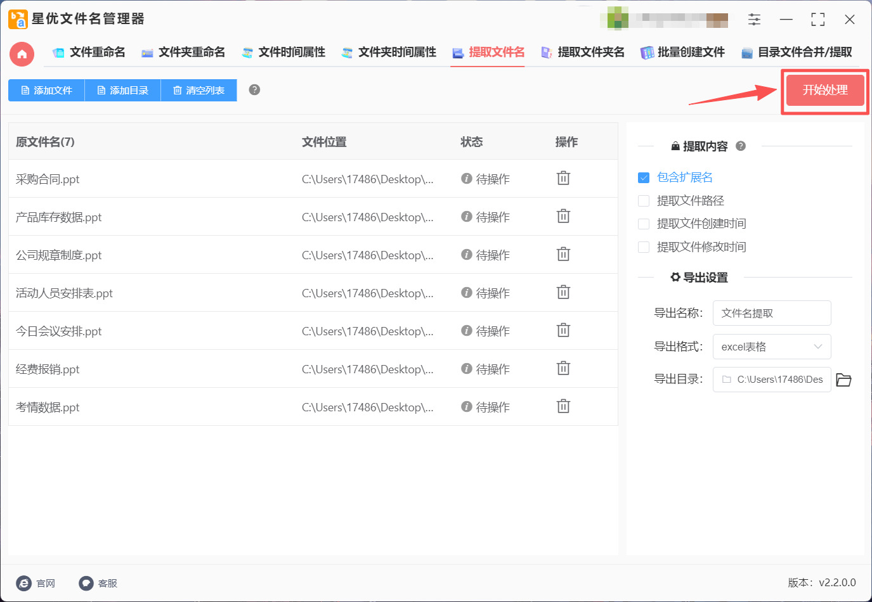This screenshot has width=872, height=602.
Task: Open the 导出格式 dropdown
Action: click(772, 347)
